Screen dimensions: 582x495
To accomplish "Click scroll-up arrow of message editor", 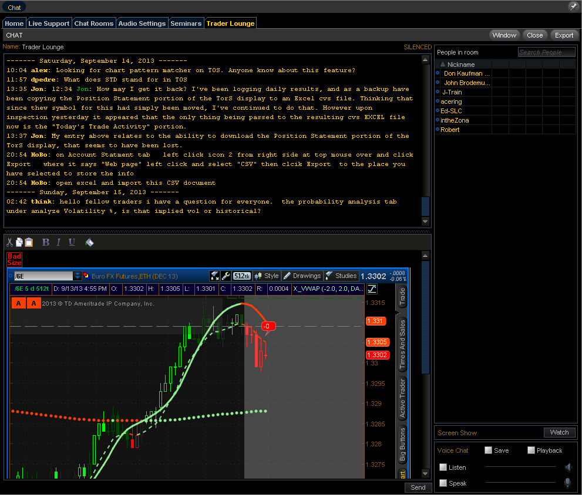I will 425,256.
